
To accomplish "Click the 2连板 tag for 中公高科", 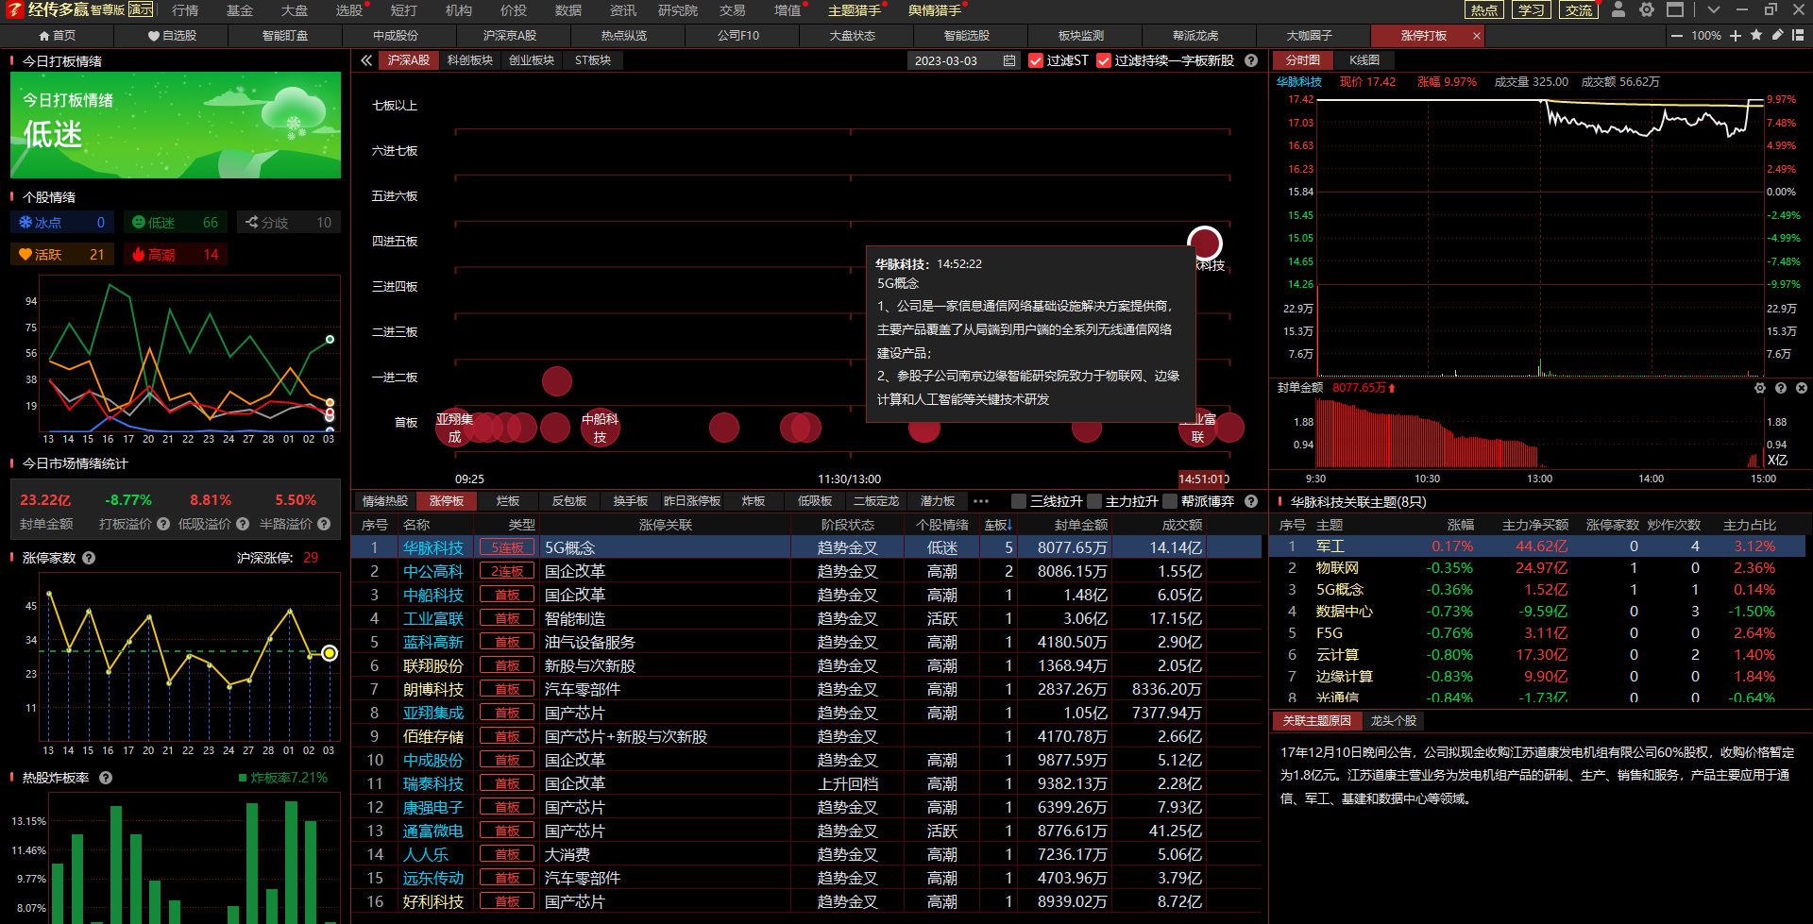I will 507,572.
